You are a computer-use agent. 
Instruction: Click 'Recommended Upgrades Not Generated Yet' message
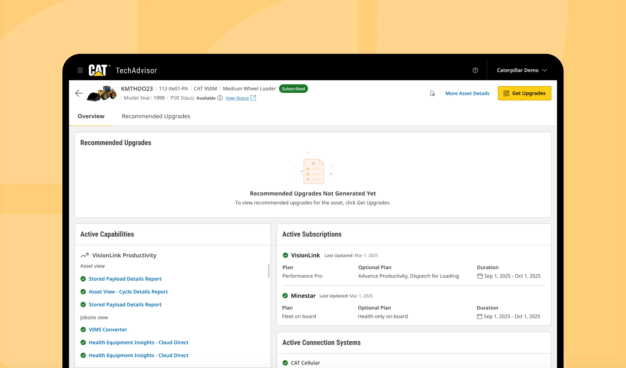click(x=313, y=193)
